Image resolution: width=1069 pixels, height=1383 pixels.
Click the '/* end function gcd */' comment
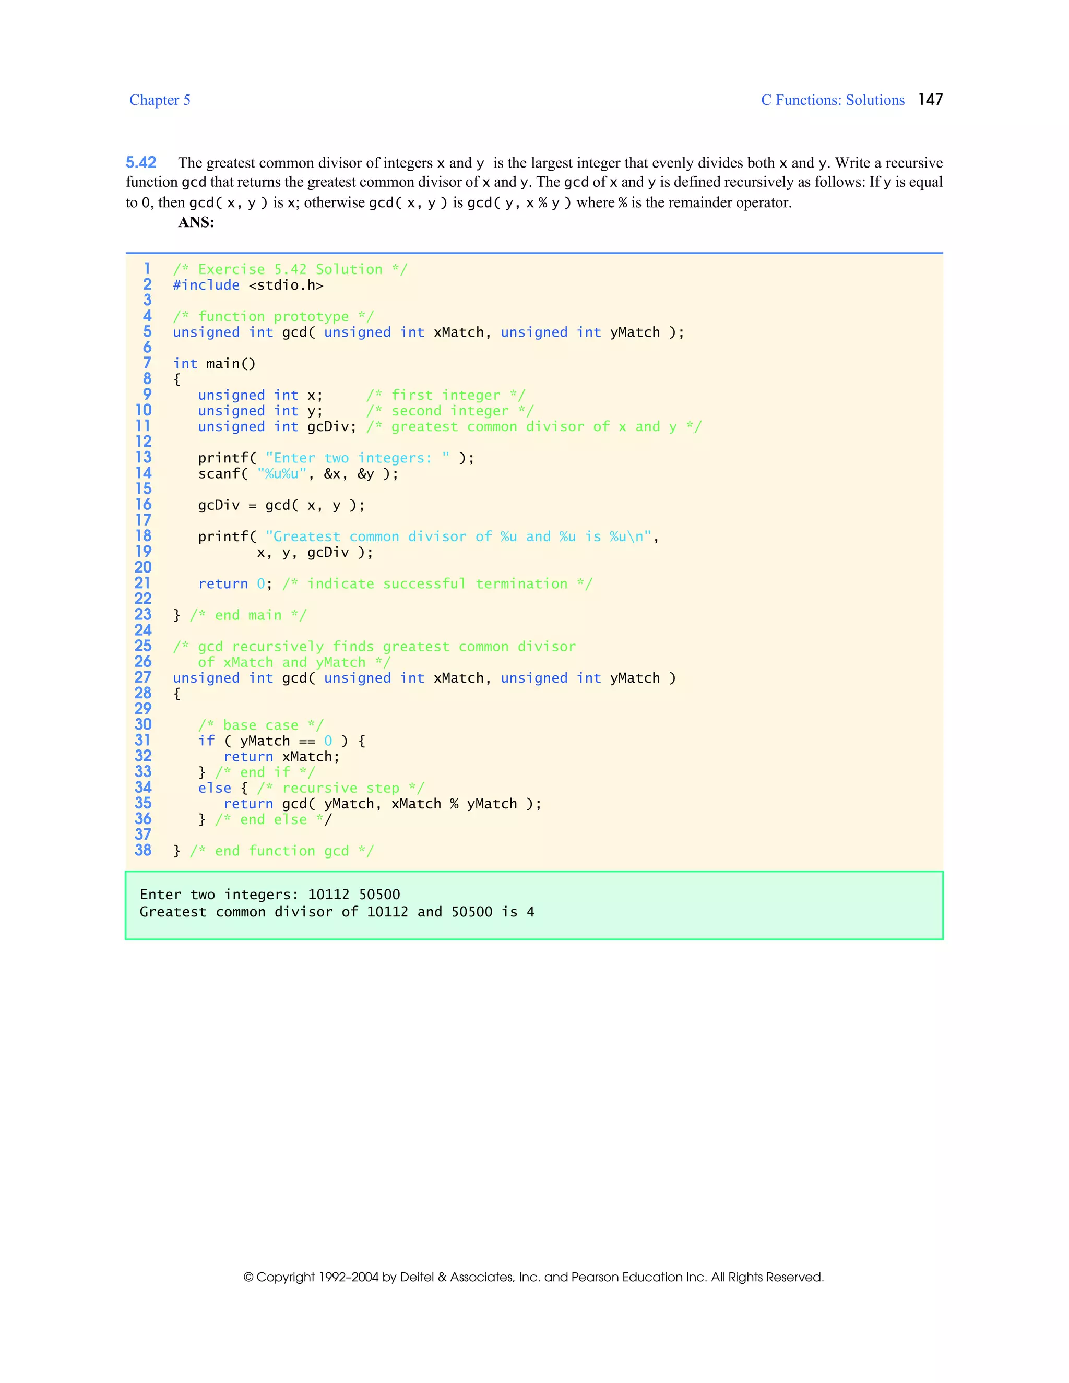pyautogui.click(x=282, y=851)
